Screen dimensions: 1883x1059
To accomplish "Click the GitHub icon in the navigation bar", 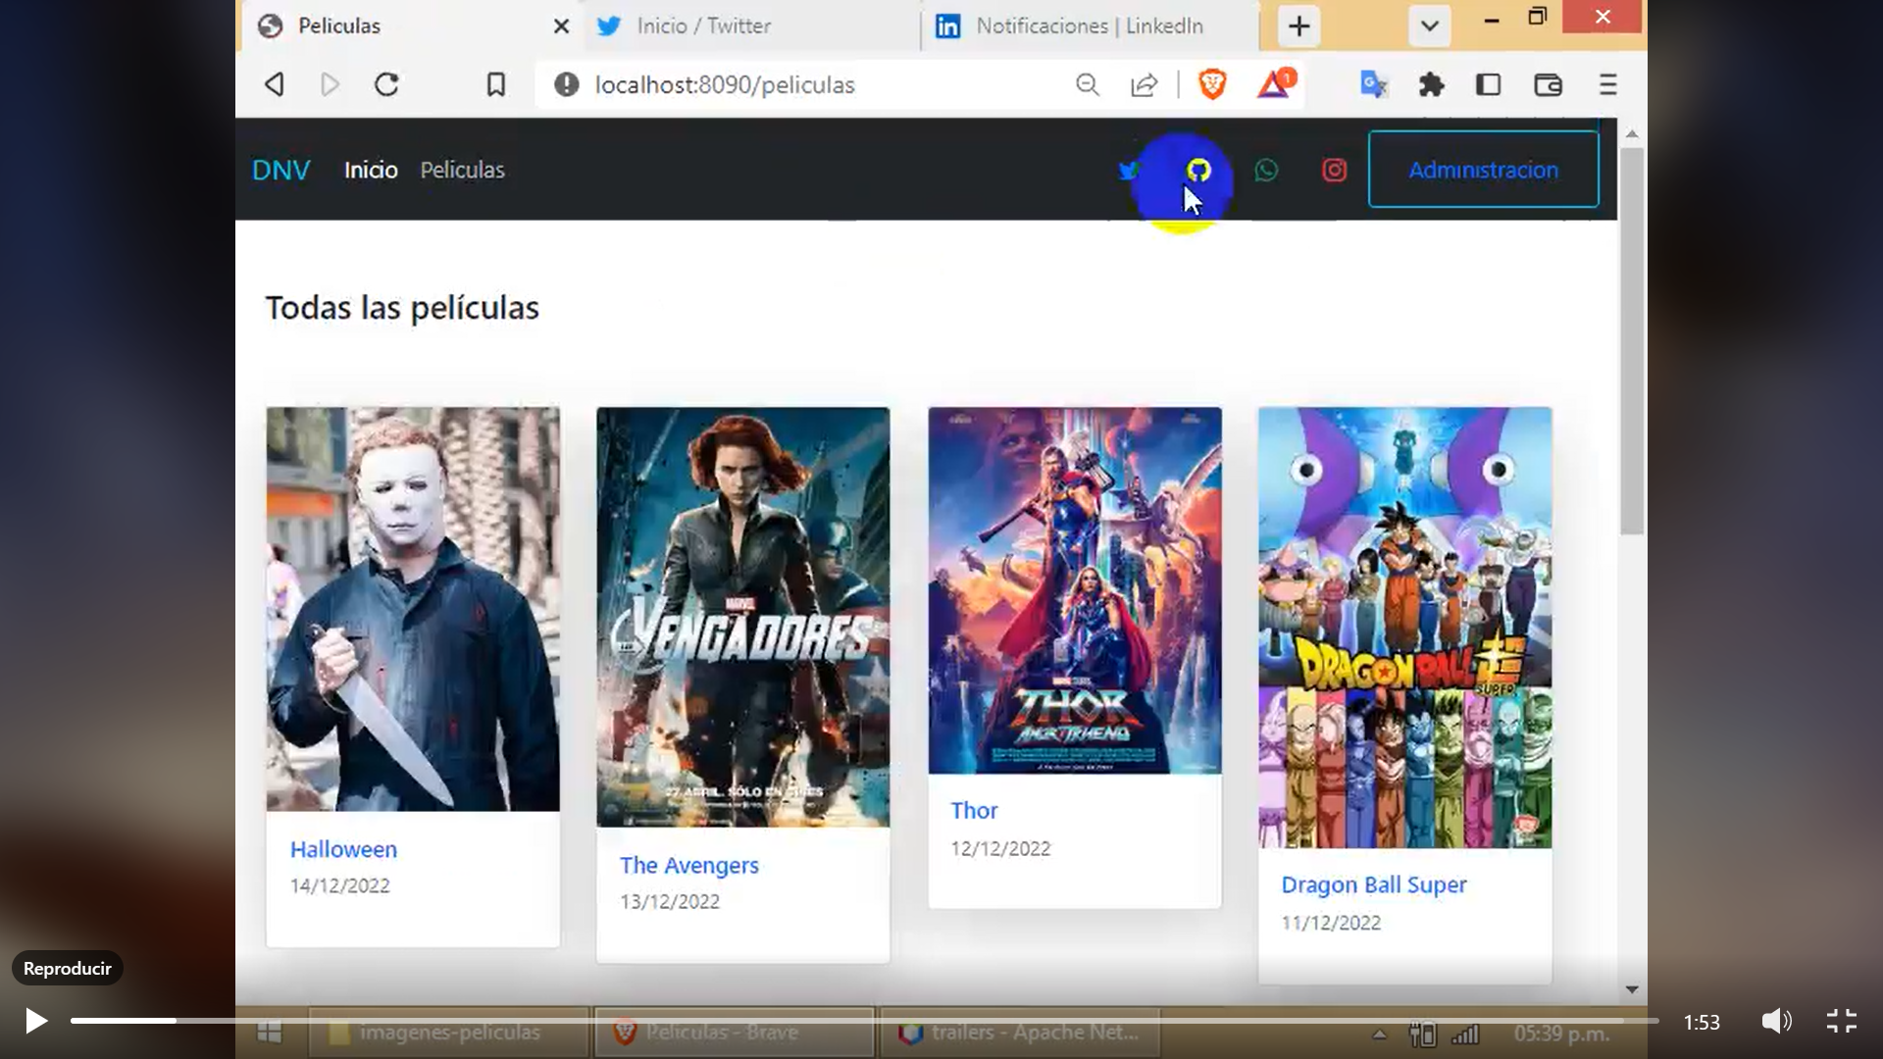I will pyautogui.click(x=1198, y=170).
